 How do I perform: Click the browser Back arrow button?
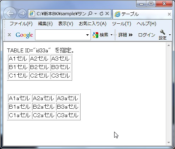click(10, 13)
